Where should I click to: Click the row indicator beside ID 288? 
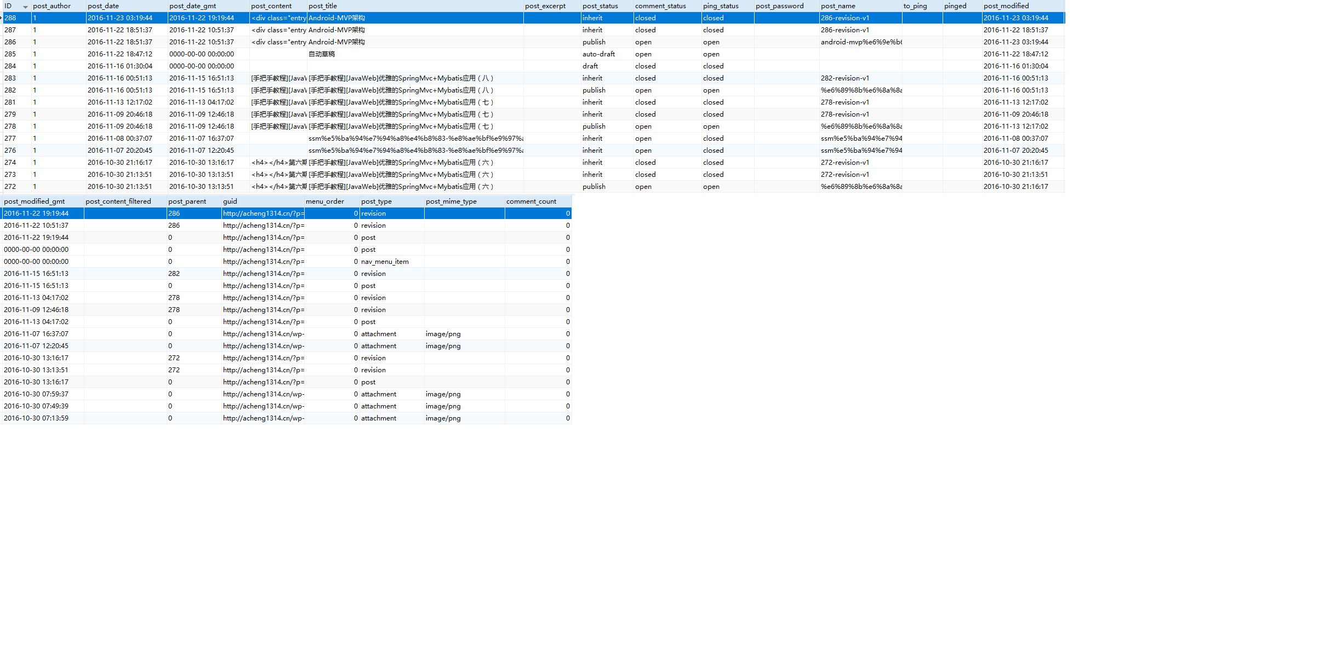[x=2, y=18]
